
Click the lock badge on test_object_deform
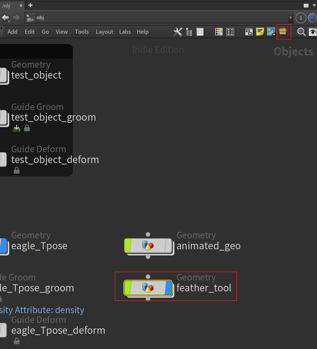17,170
